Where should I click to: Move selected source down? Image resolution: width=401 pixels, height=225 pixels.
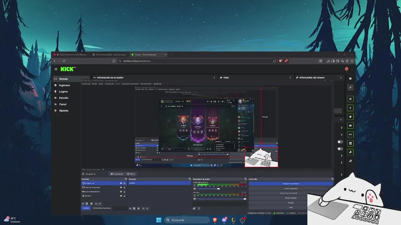click(x=100, y=204)
